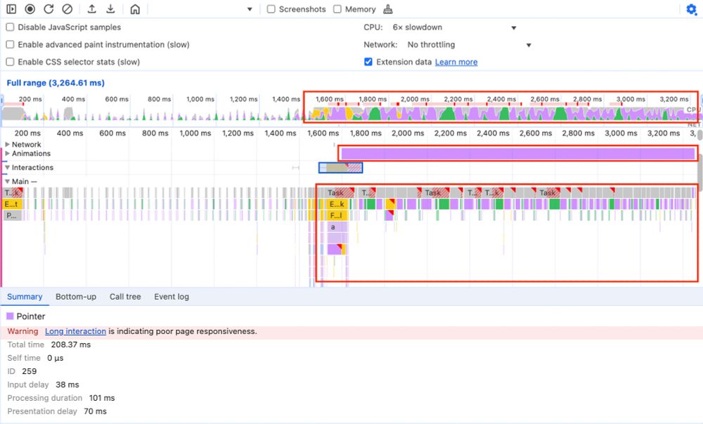Enable the Screenshots checkbox
Image resolution: width=703 pixels, height=424 pixels.
click(x=270, y=9)
